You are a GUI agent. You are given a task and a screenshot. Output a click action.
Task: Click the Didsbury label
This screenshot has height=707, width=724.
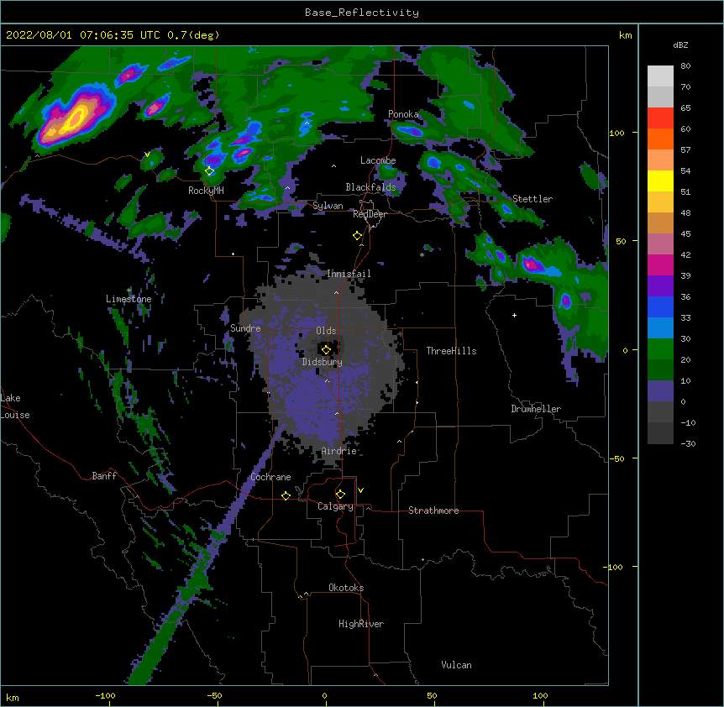point(322,362)
